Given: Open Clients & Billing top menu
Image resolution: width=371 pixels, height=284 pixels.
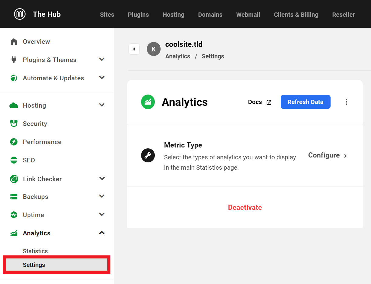Looking at the screenshot, I should (x=296, y=15).
